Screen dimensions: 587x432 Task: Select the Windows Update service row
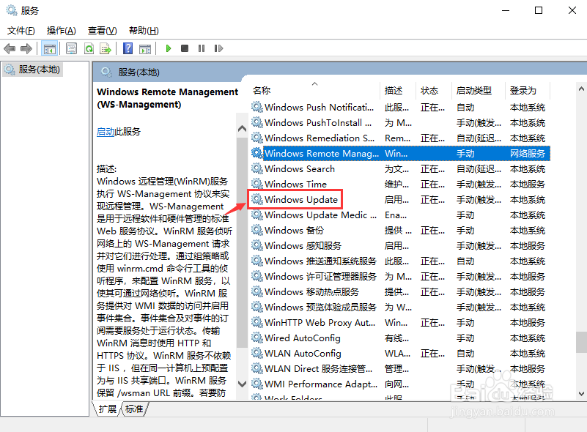tap(400, 200)
